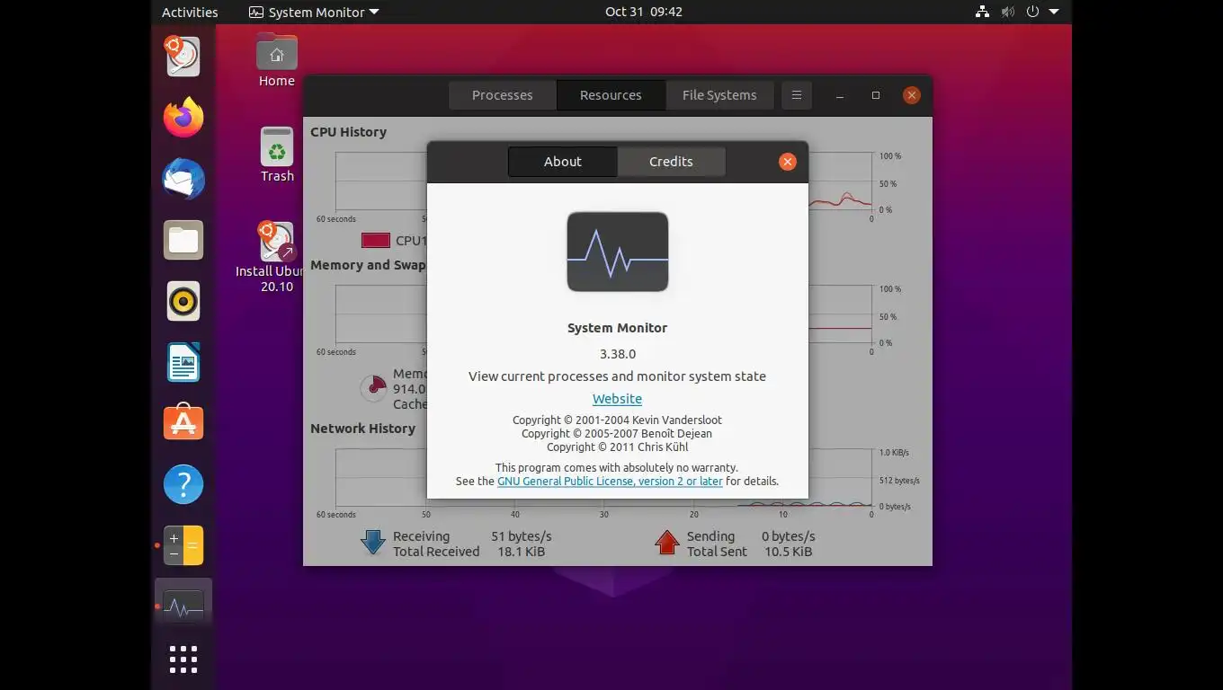
Task: Click Copyright 2001-2004 Kevin Vandersloot line
Action: (618, 420)
